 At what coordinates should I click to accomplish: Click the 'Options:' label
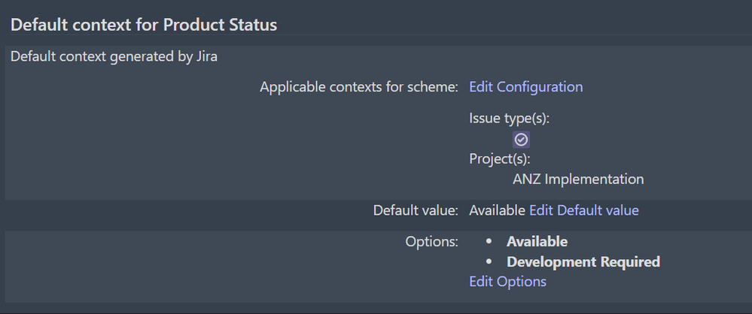[431, 241]
